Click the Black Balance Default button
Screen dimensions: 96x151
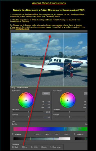[46, 94]
